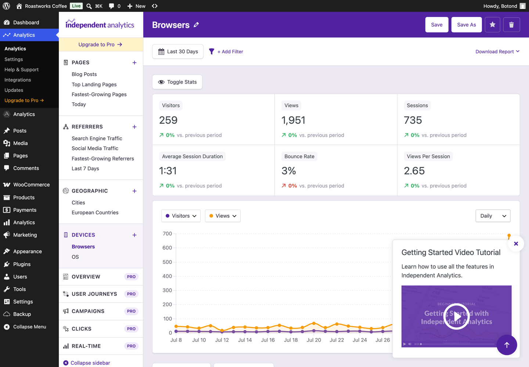Add a new Referrers report with plus icon
Viewport: 529px width, 367px height.
[x=134, y=127]
